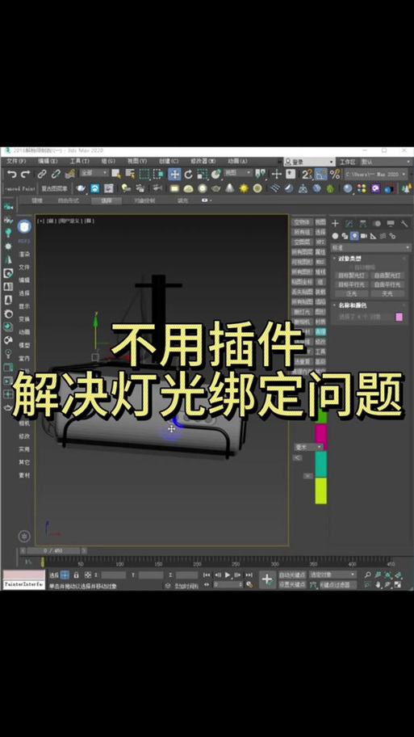Click the Sun light icon in toolbar
This screenshot has width=414, height=737.
(x=244, y=188)
